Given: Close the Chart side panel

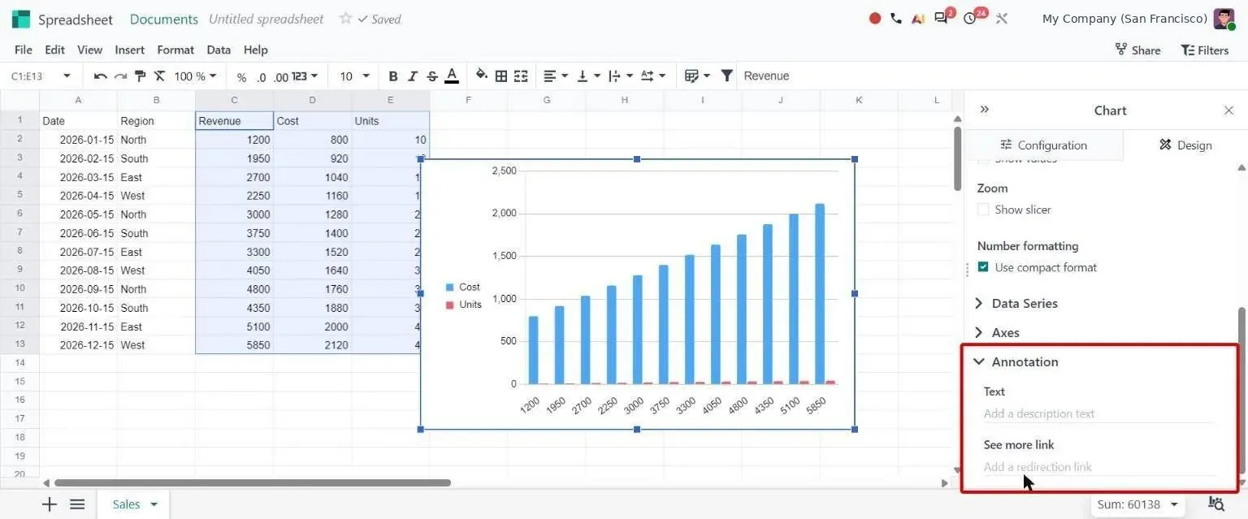Looking at the screenshot, I should point(1228,110).
